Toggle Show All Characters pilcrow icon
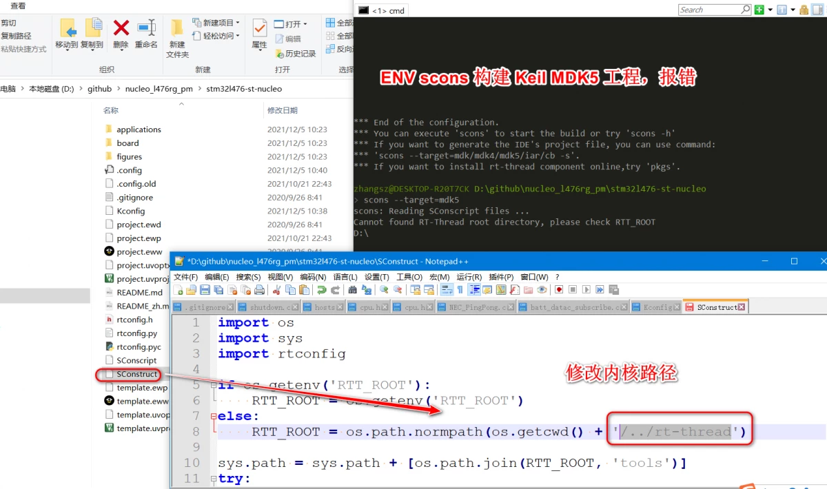The height and width of the screenshot is (489, 827). pyautogui.click(x=460, y=290)
